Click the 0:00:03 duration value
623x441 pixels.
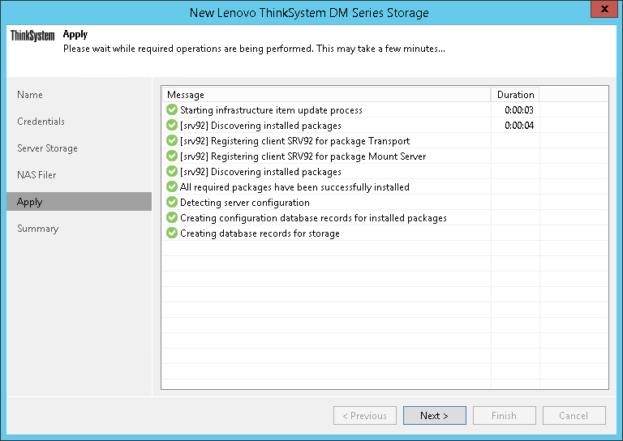tap(519, 110)
